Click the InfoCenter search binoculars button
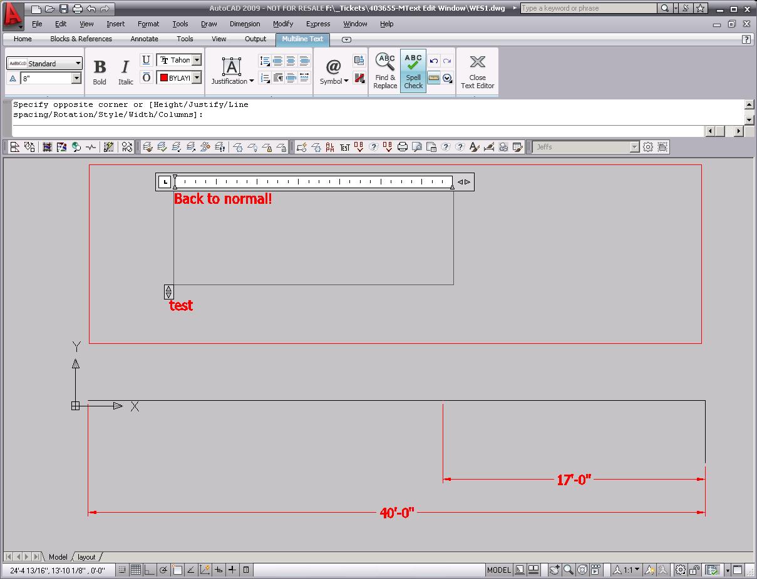This screenshot has height=579, width=757. click(x=666, y=8)
